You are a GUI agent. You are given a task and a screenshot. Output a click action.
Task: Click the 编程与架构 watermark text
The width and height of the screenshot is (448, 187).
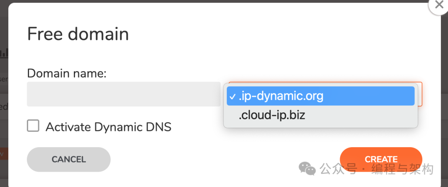coord(402,169)
